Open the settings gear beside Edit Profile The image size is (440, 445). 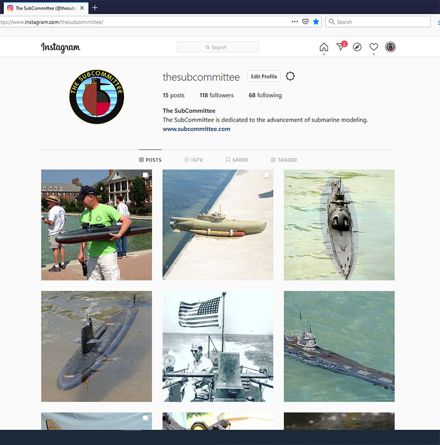290,77
